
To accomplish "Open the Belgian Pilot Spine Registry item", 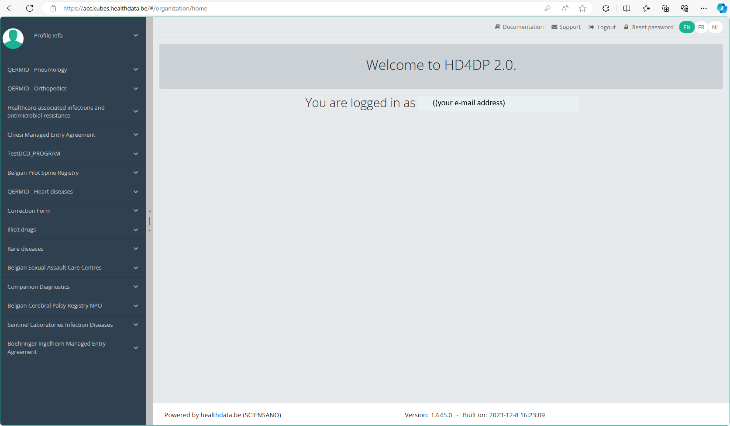I will (43, 173).
